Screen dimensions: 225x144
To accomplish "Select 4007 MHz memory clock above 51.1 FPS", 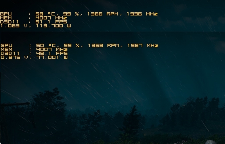I will pyautogui.click(x=51, y=18).
